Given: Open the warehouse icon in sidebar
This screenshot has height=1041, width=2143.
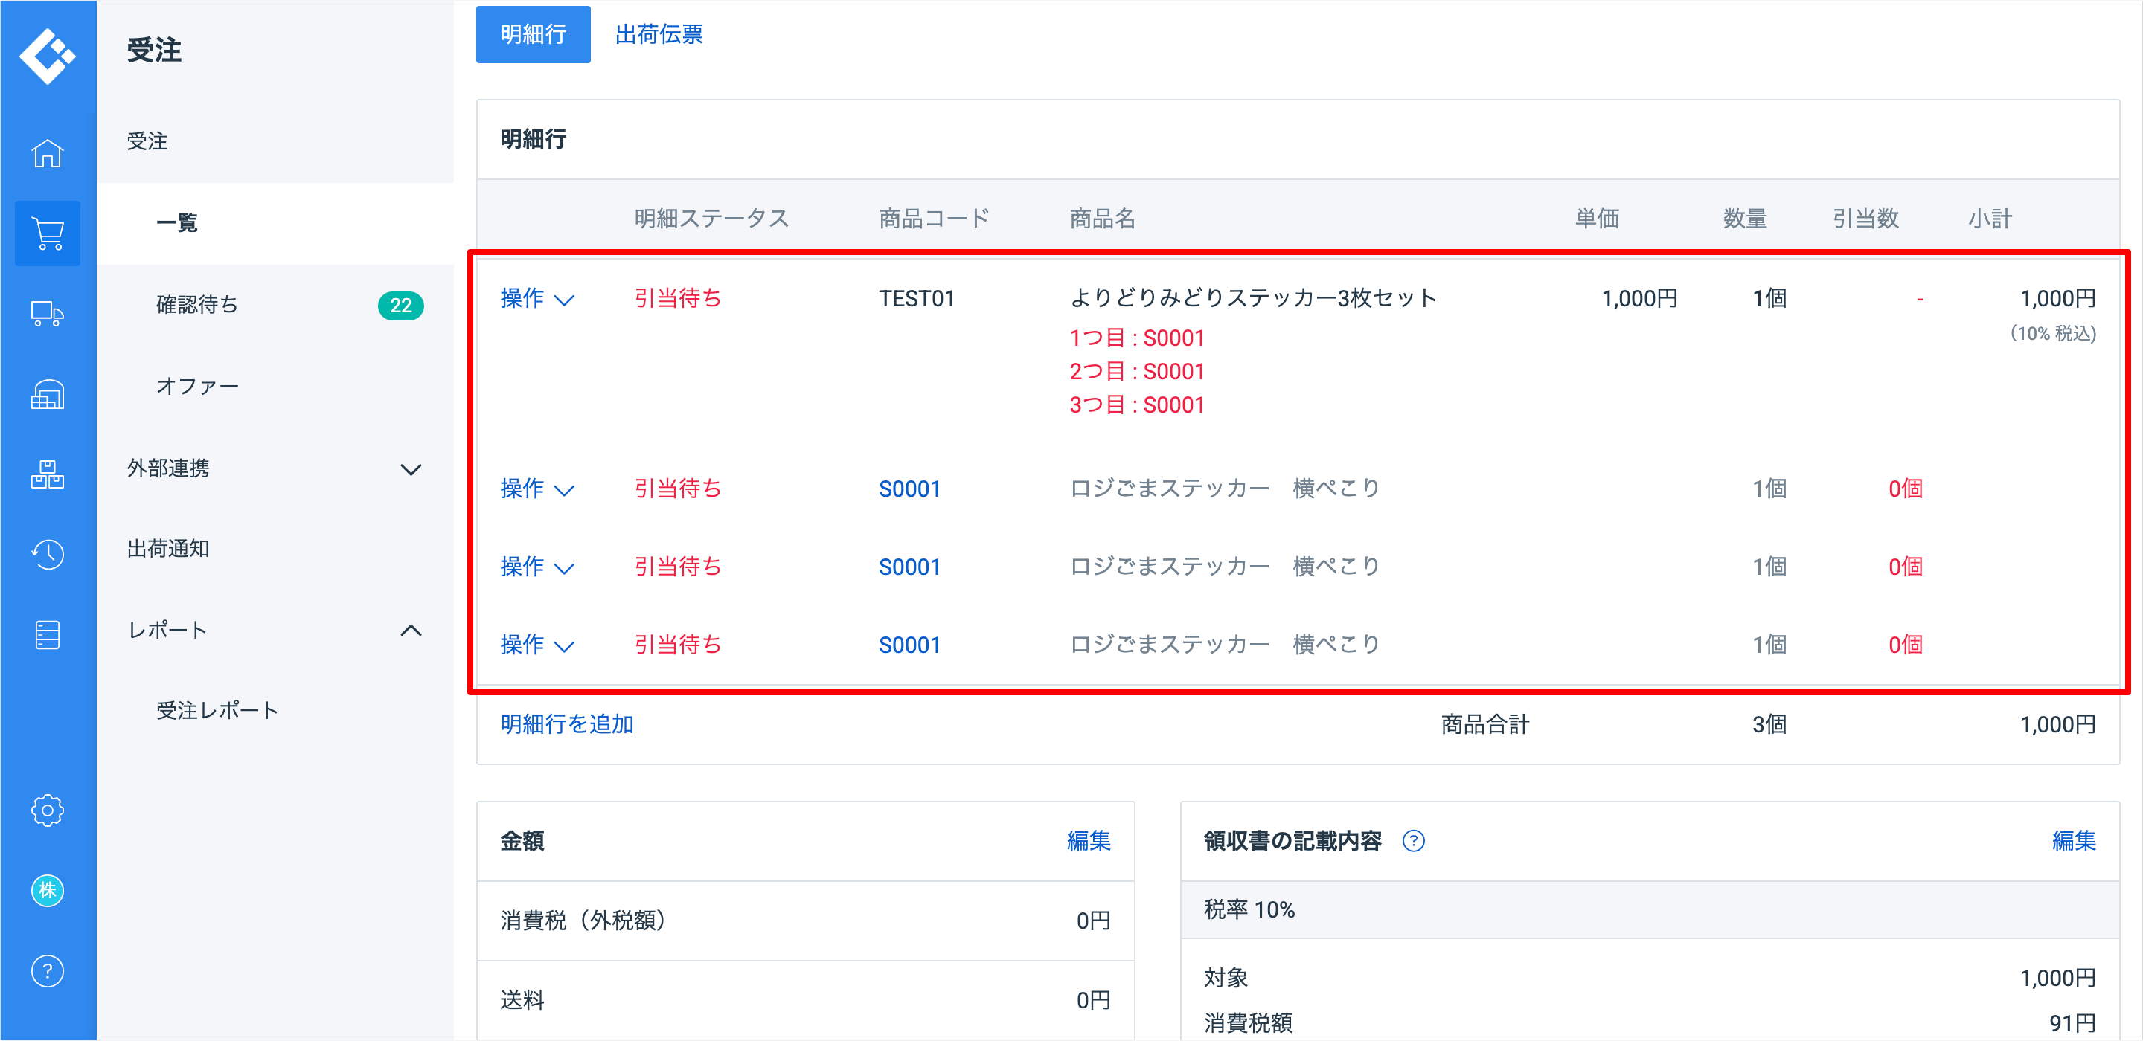Looking at the screenshot, I should click(x=48, y=395).
